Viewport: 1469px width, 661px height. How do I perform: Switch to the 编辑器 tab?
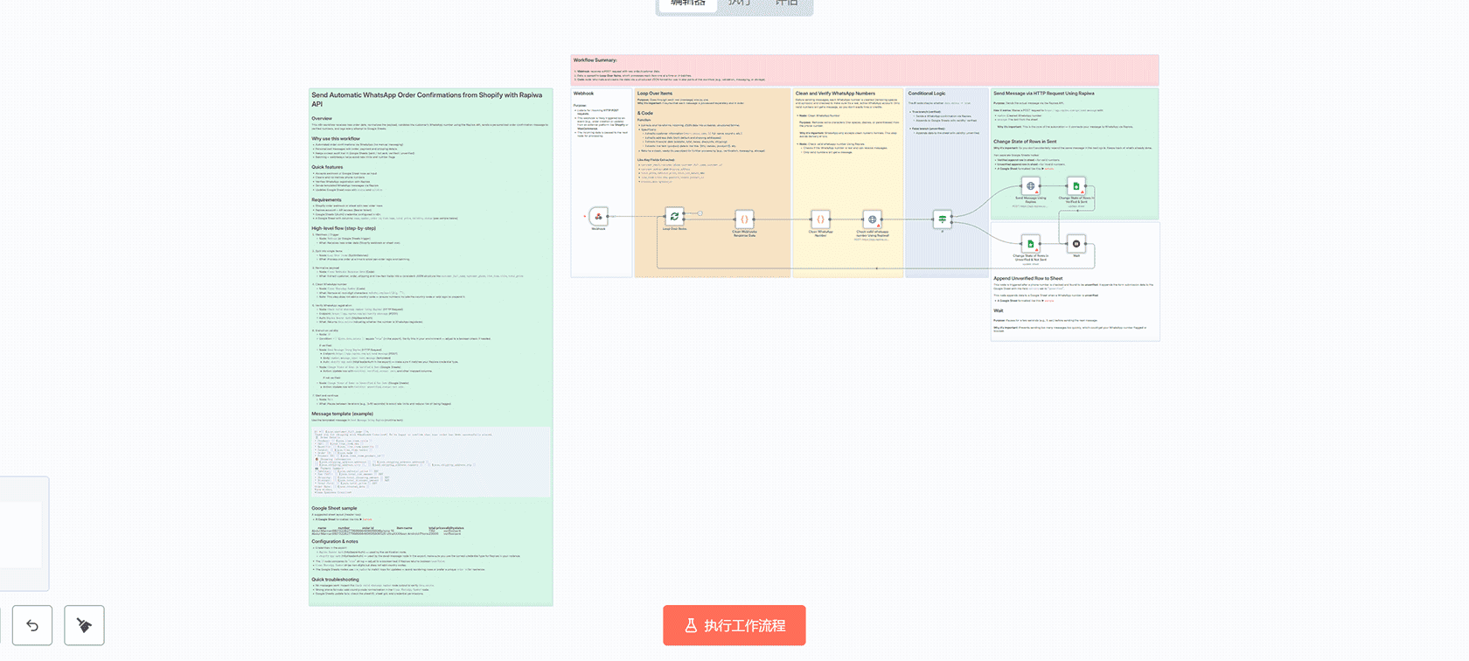point(688,4)
